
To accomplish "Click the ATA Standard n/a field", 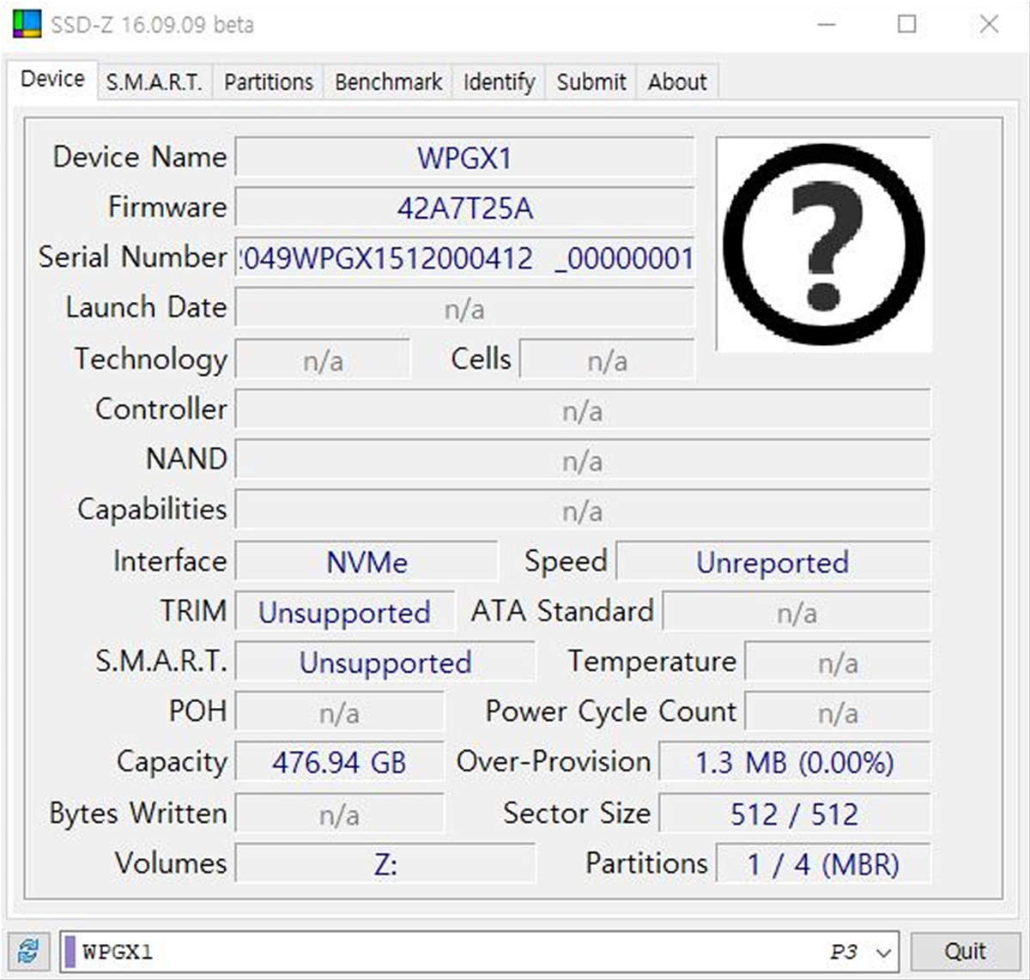I will [x=797, y=613].
